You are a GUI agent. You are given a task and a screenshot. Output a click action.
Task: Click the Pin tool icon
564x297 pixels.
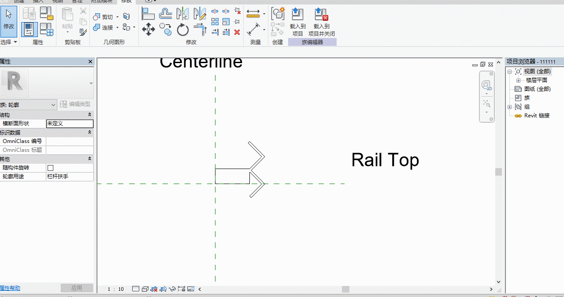point(237,22)
